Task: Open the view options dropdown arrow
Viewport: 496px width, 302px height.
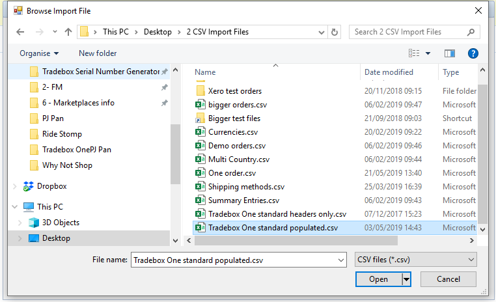Action: point(428,53)
